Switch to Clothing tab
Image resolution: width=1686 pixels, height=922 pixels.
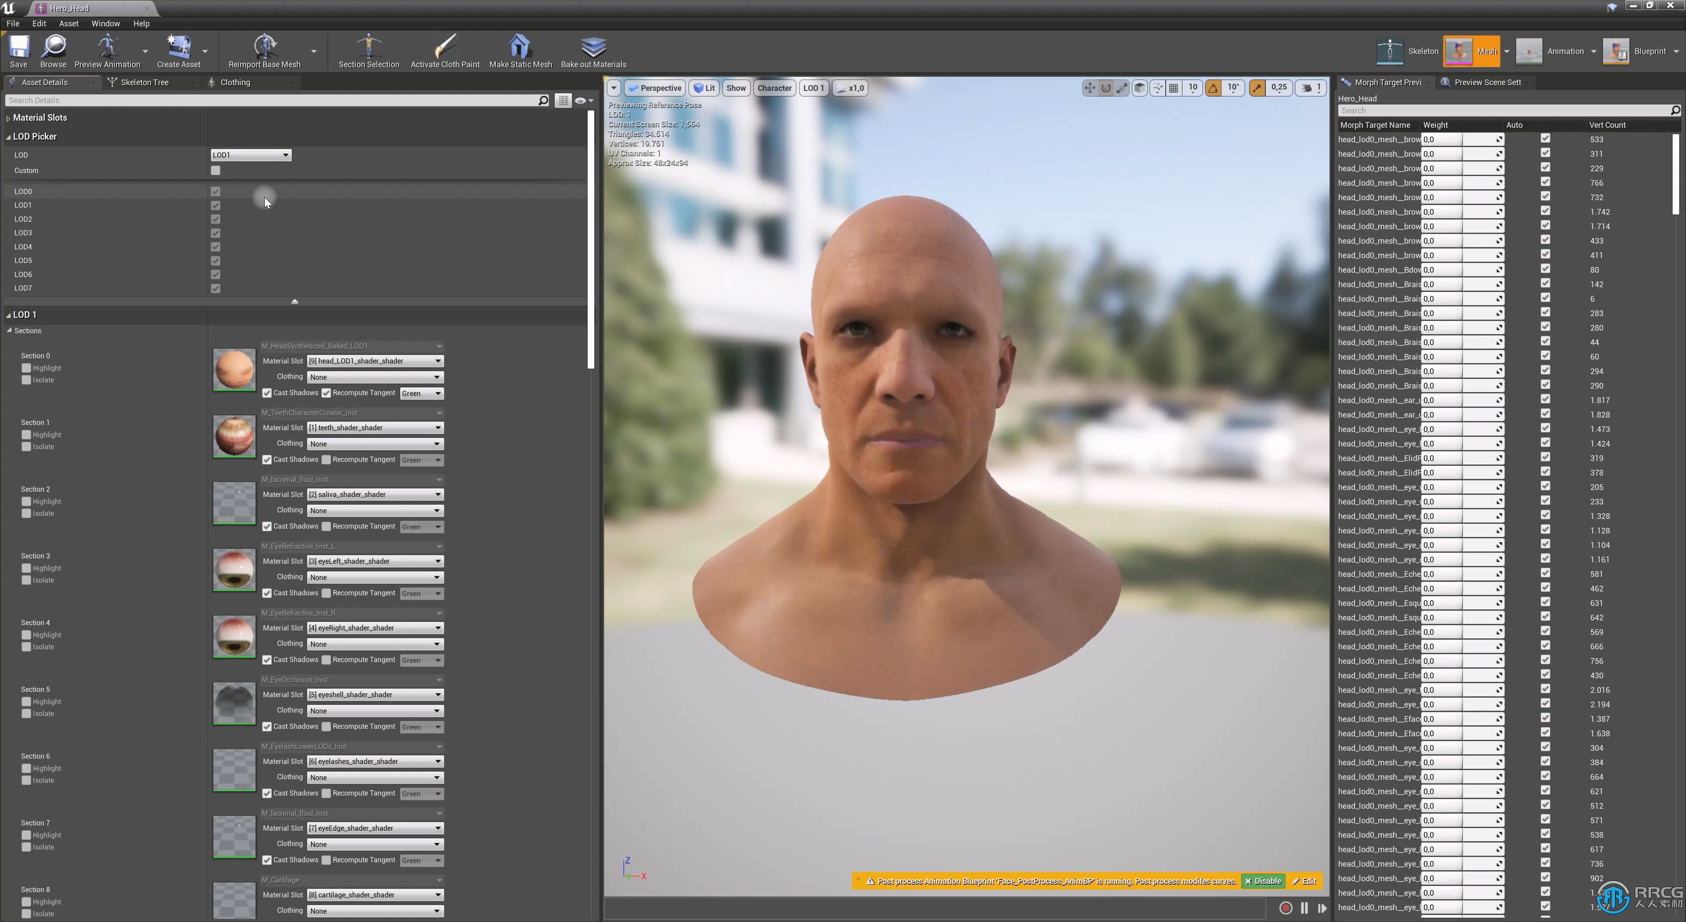[235, 83]
